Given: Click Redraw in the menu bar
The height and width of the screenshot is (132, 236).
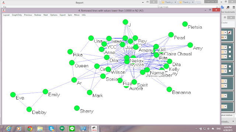Looking at the screenshot, I should point(38,15).
